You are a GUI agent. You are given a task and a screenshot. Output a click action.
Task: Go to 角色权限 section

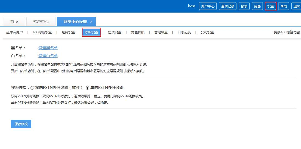coord(138,32)
